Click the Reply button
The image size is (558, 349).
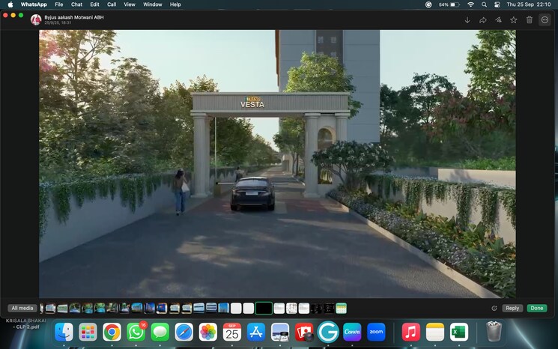pos(512,308)
